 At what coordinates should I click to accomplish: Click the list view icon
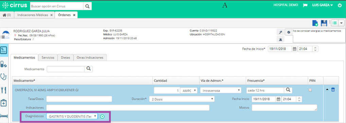335,23
